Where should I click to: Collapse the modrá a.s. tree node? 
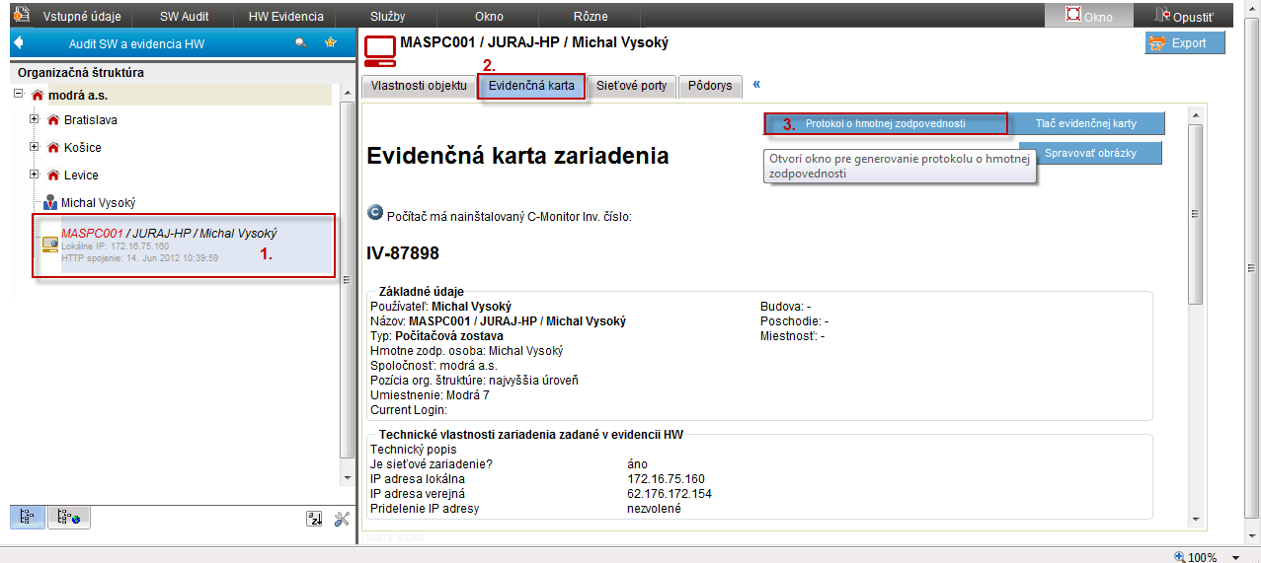coord(19,95)
